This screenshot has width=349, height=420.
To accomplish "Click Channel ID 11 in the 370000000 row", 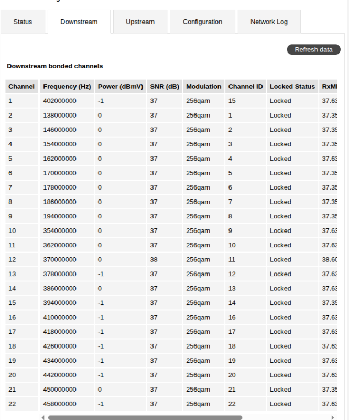I will click(x=245, y=259).
